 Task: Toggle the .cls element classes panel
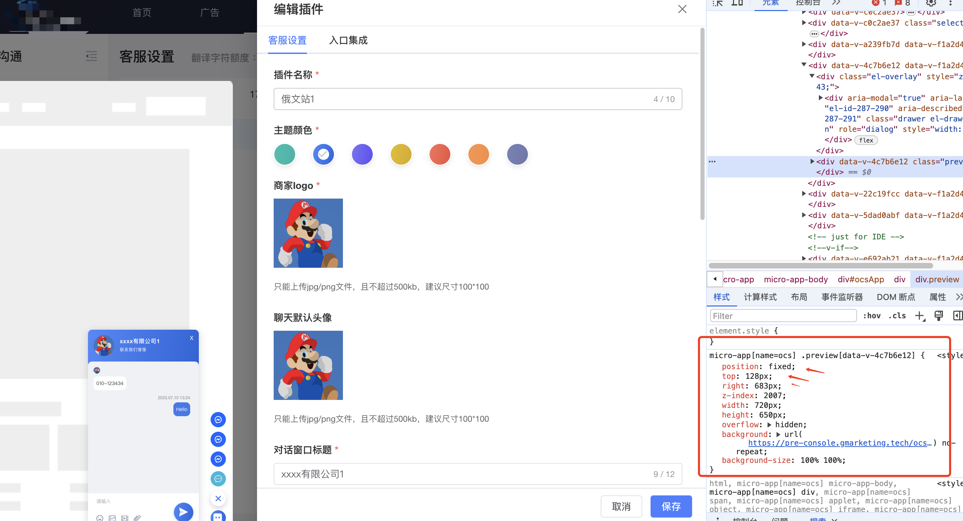pyautogui.click(x=897, y=316)
